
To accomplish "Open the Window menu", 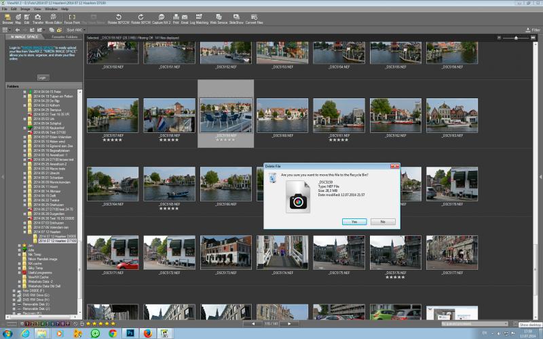I will [51, 9].
